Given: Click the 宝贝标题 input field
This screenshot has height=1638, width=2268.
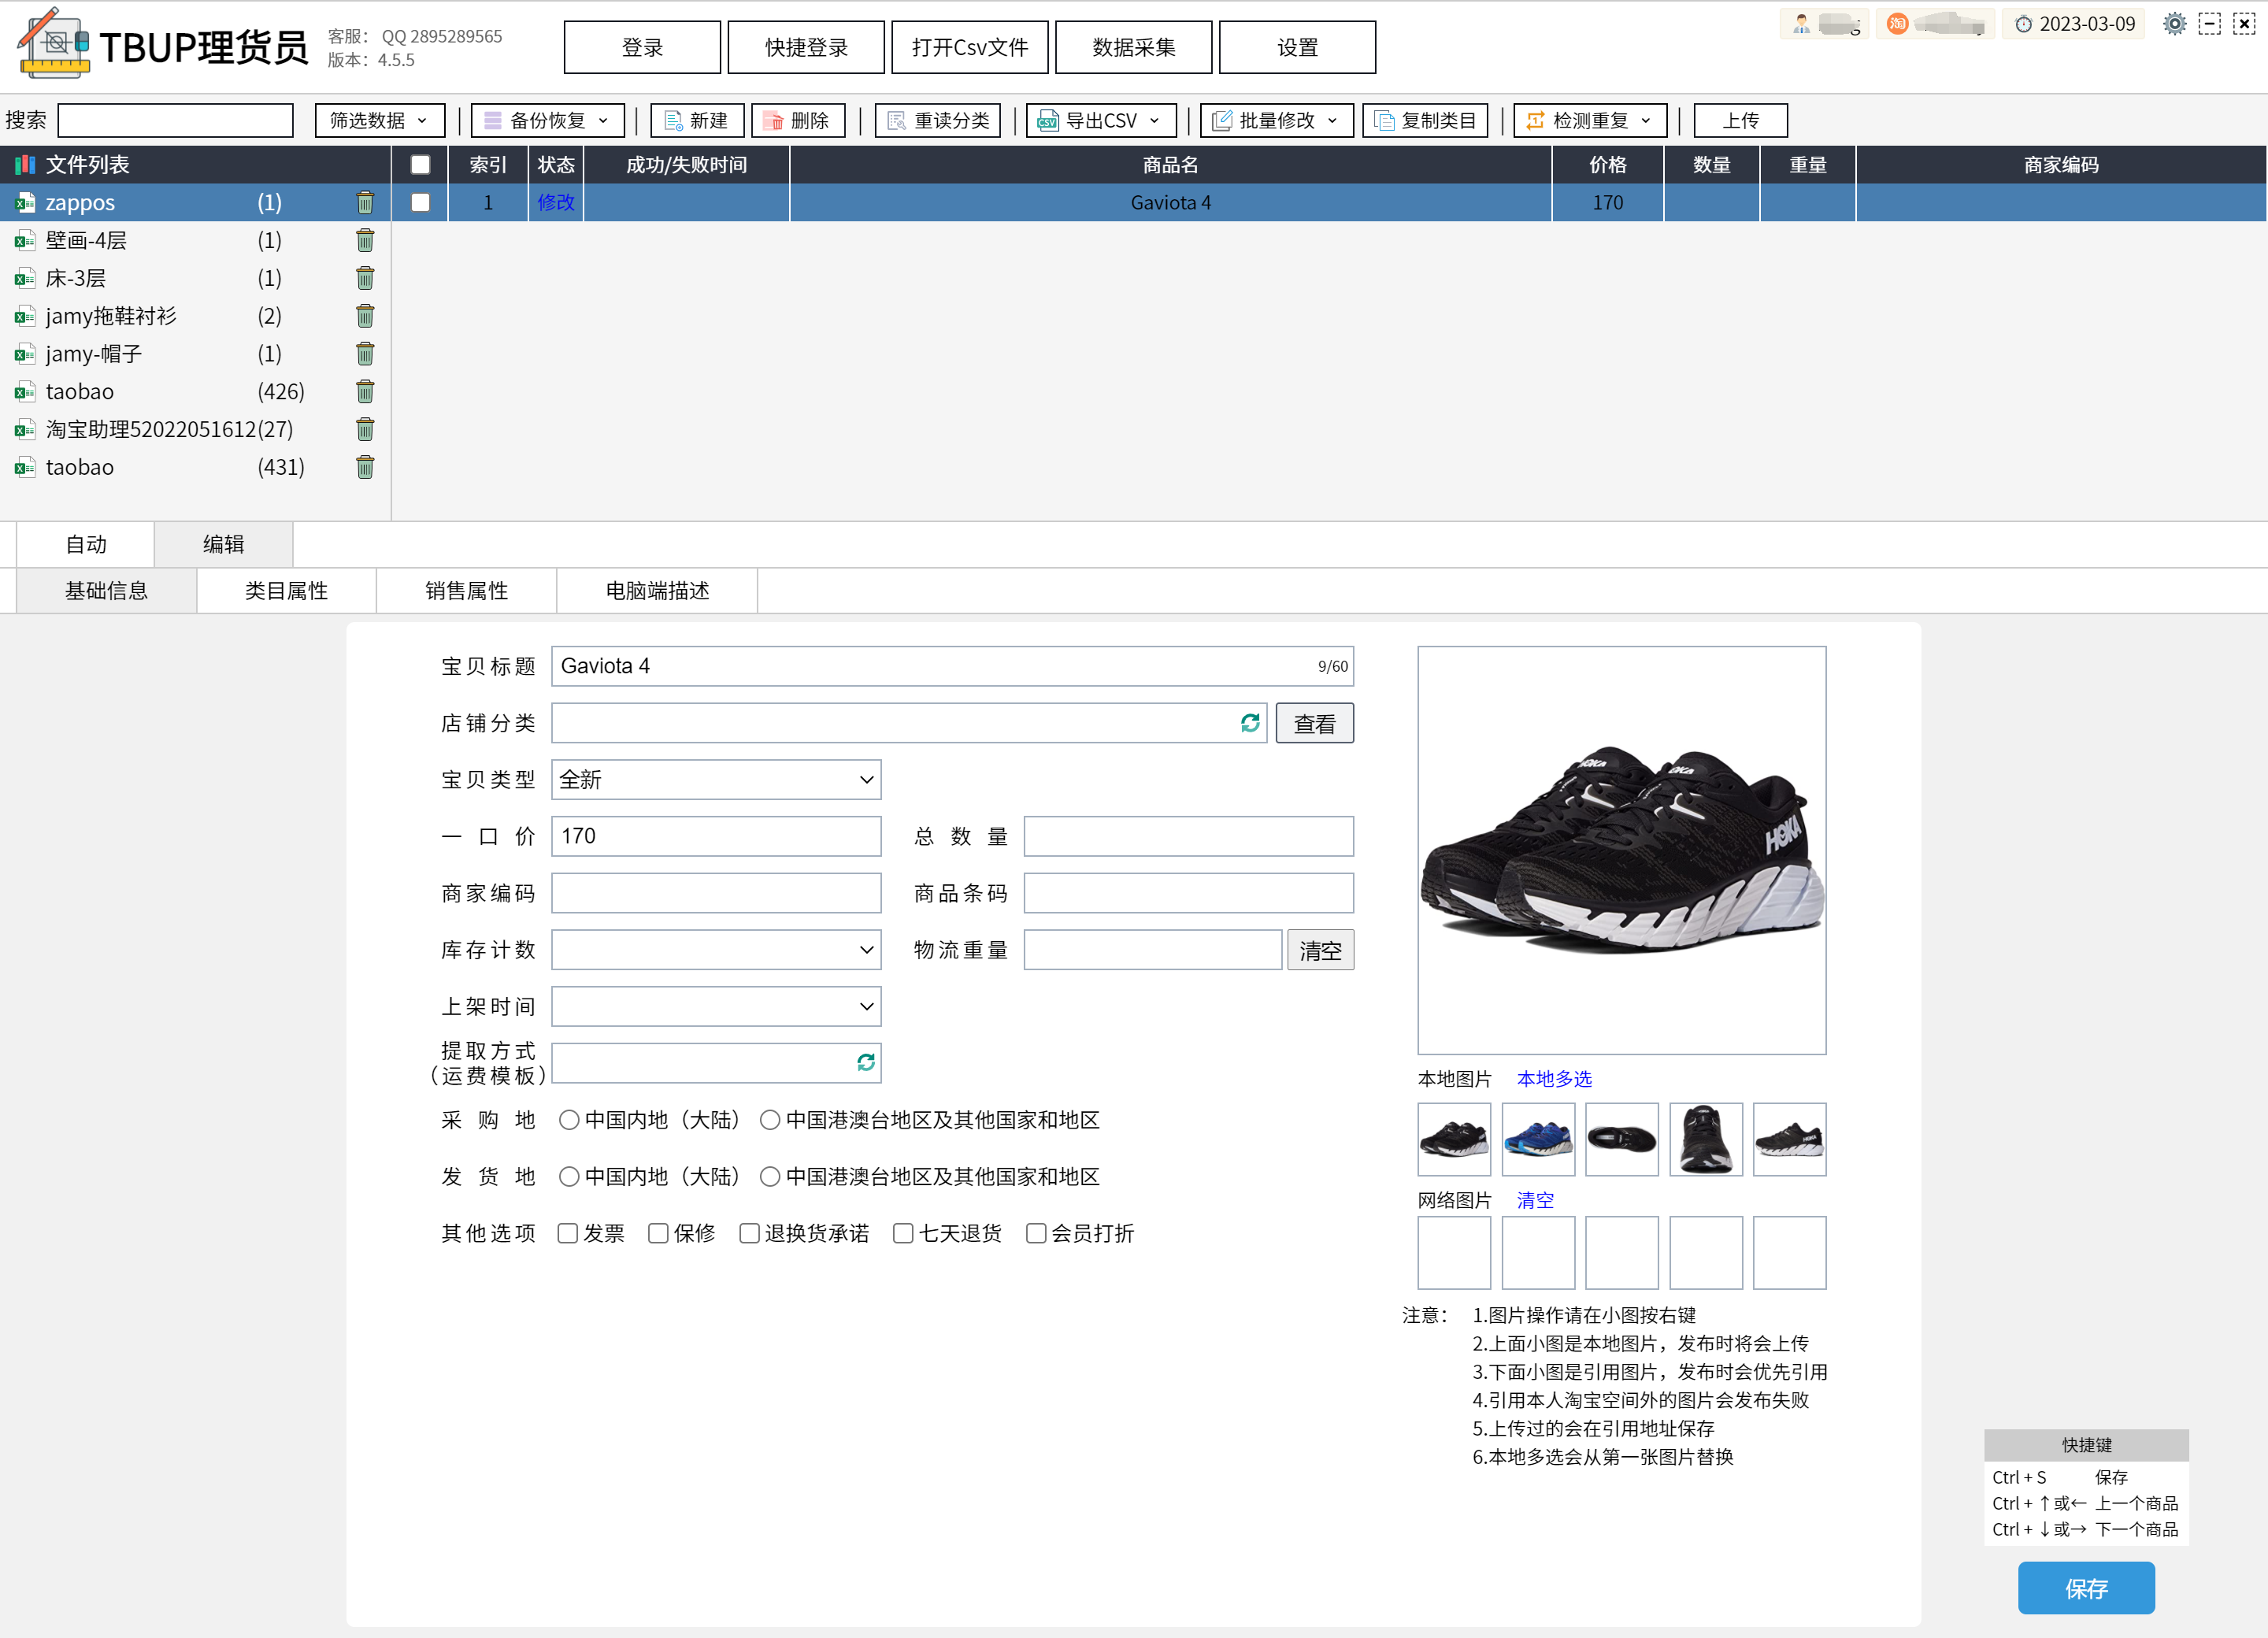Looking at the screenshot, I should (930, 666).
